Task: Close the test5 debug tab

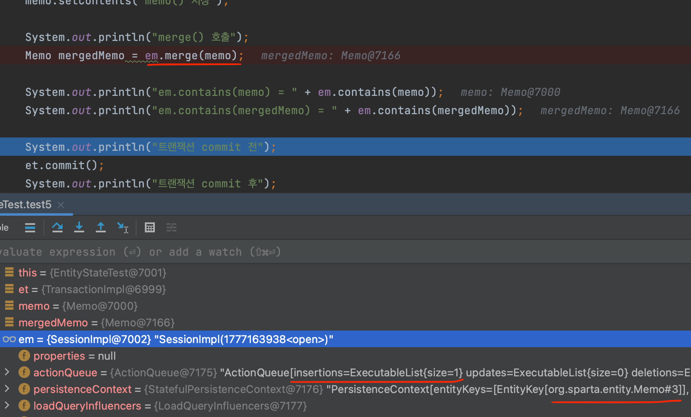Action: (x=61, y=205)
